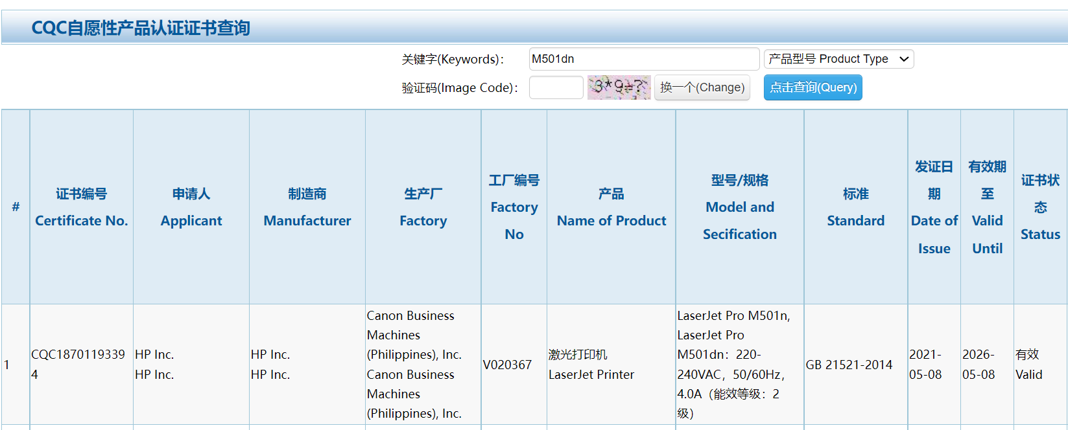The height and width of the screenshot is (430, 1068).
Task: Click the Model and Specification column header
Action: coord(740,207)
